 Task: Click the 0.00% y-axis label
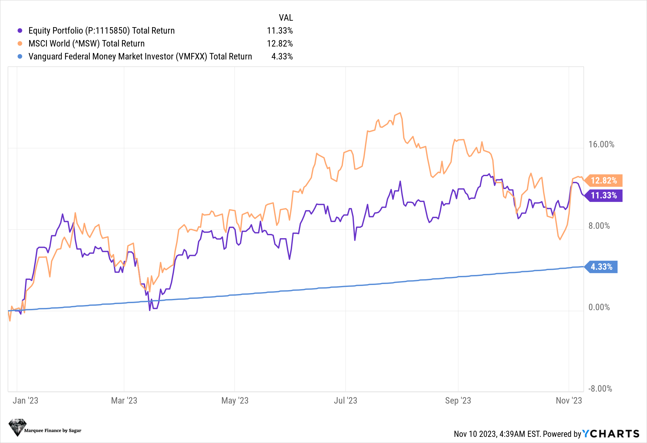tap(599, 307)
